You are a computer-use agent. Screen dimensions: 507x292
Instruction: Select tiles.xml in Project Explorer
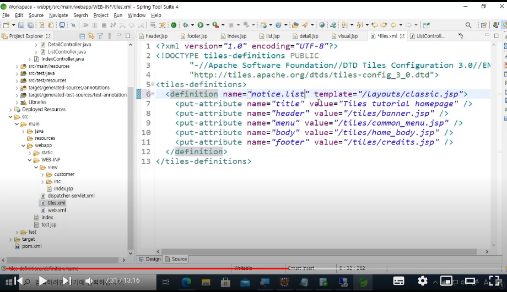tap(56, 203)
